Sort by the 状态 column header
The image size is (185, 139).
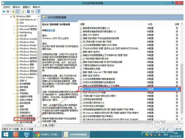150,24
